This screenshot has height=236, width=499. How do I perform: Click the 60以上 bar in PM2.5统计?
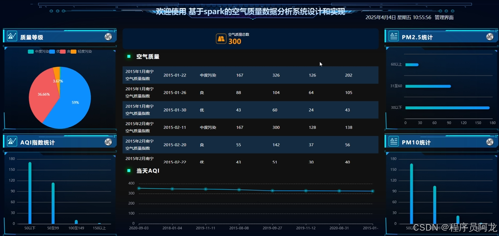tap(412, 65)
